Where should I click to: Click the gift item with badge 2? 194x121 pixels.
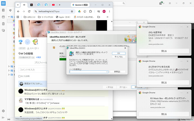pos(35,42)
